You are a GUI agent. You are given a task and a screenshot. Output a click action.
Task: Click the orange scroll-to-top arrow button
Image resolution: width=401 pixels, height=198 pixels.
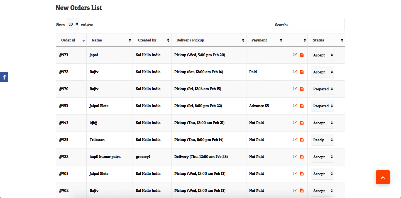click(x=383, y=177)
